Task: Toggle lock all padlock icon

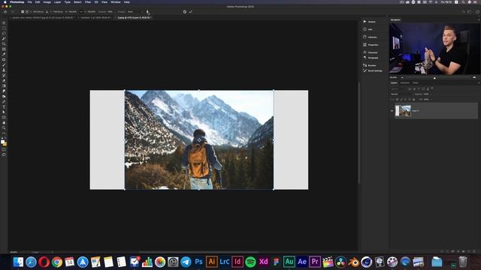Action: (x=413, y=100)
